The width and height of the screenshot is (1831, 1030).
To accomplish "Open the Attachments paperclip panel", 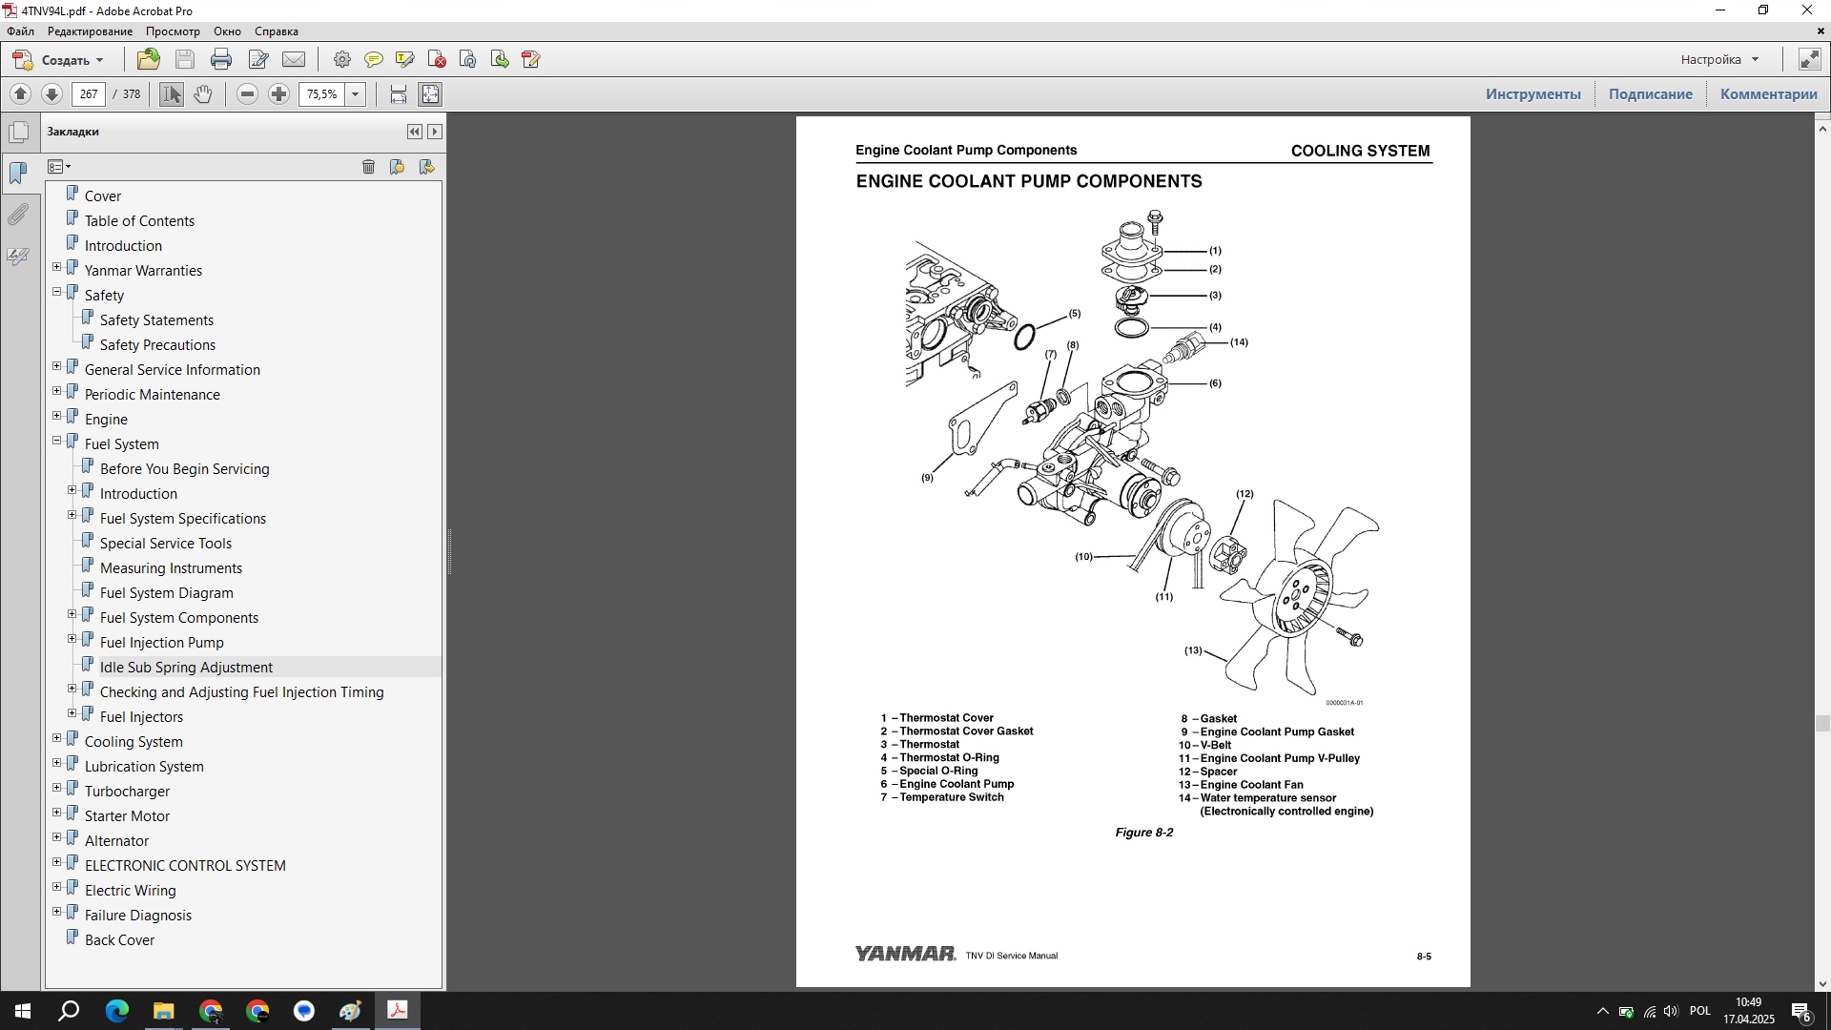I will click(18, 215).
